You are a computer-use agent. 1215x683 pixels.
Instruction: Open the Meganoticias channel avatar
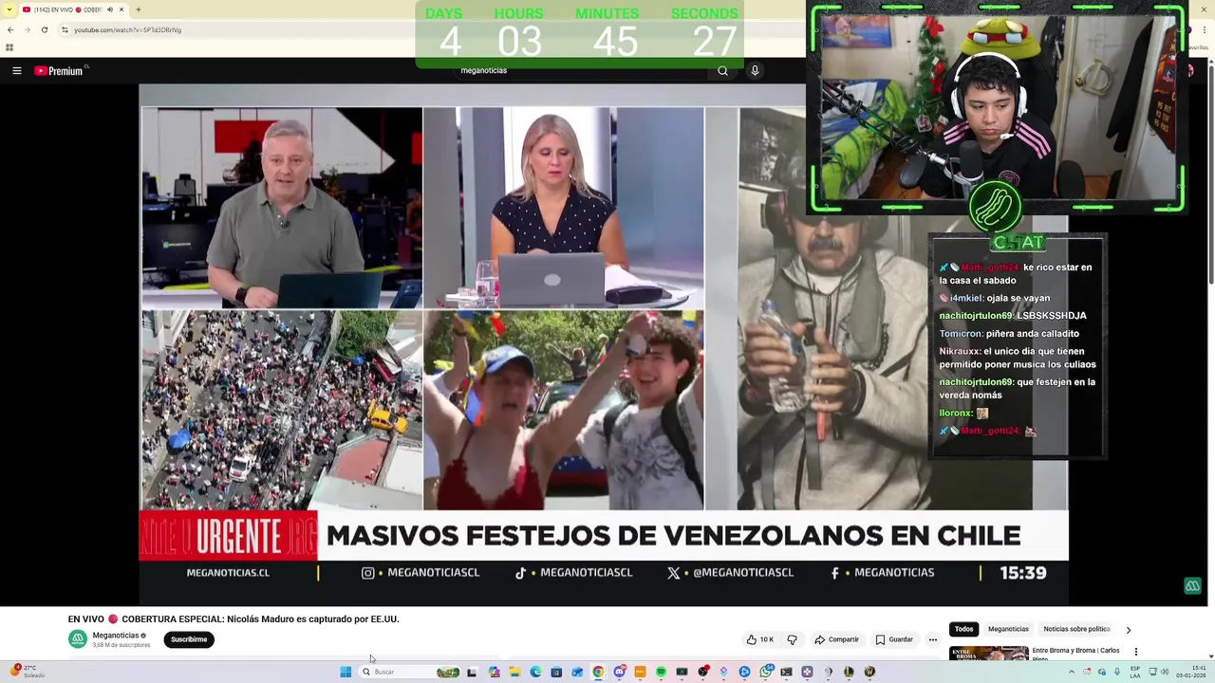click(78, 639)
